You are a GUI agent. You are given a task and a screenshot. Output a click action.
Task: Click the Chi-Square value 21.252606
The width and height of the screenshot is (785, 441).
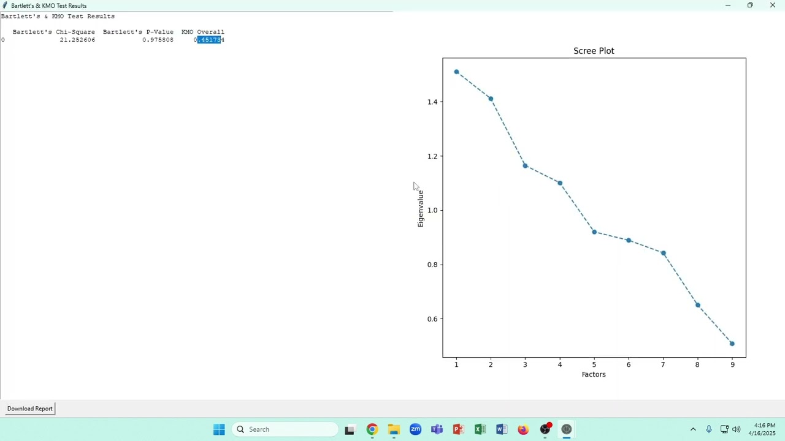click(x=77, y=40)
